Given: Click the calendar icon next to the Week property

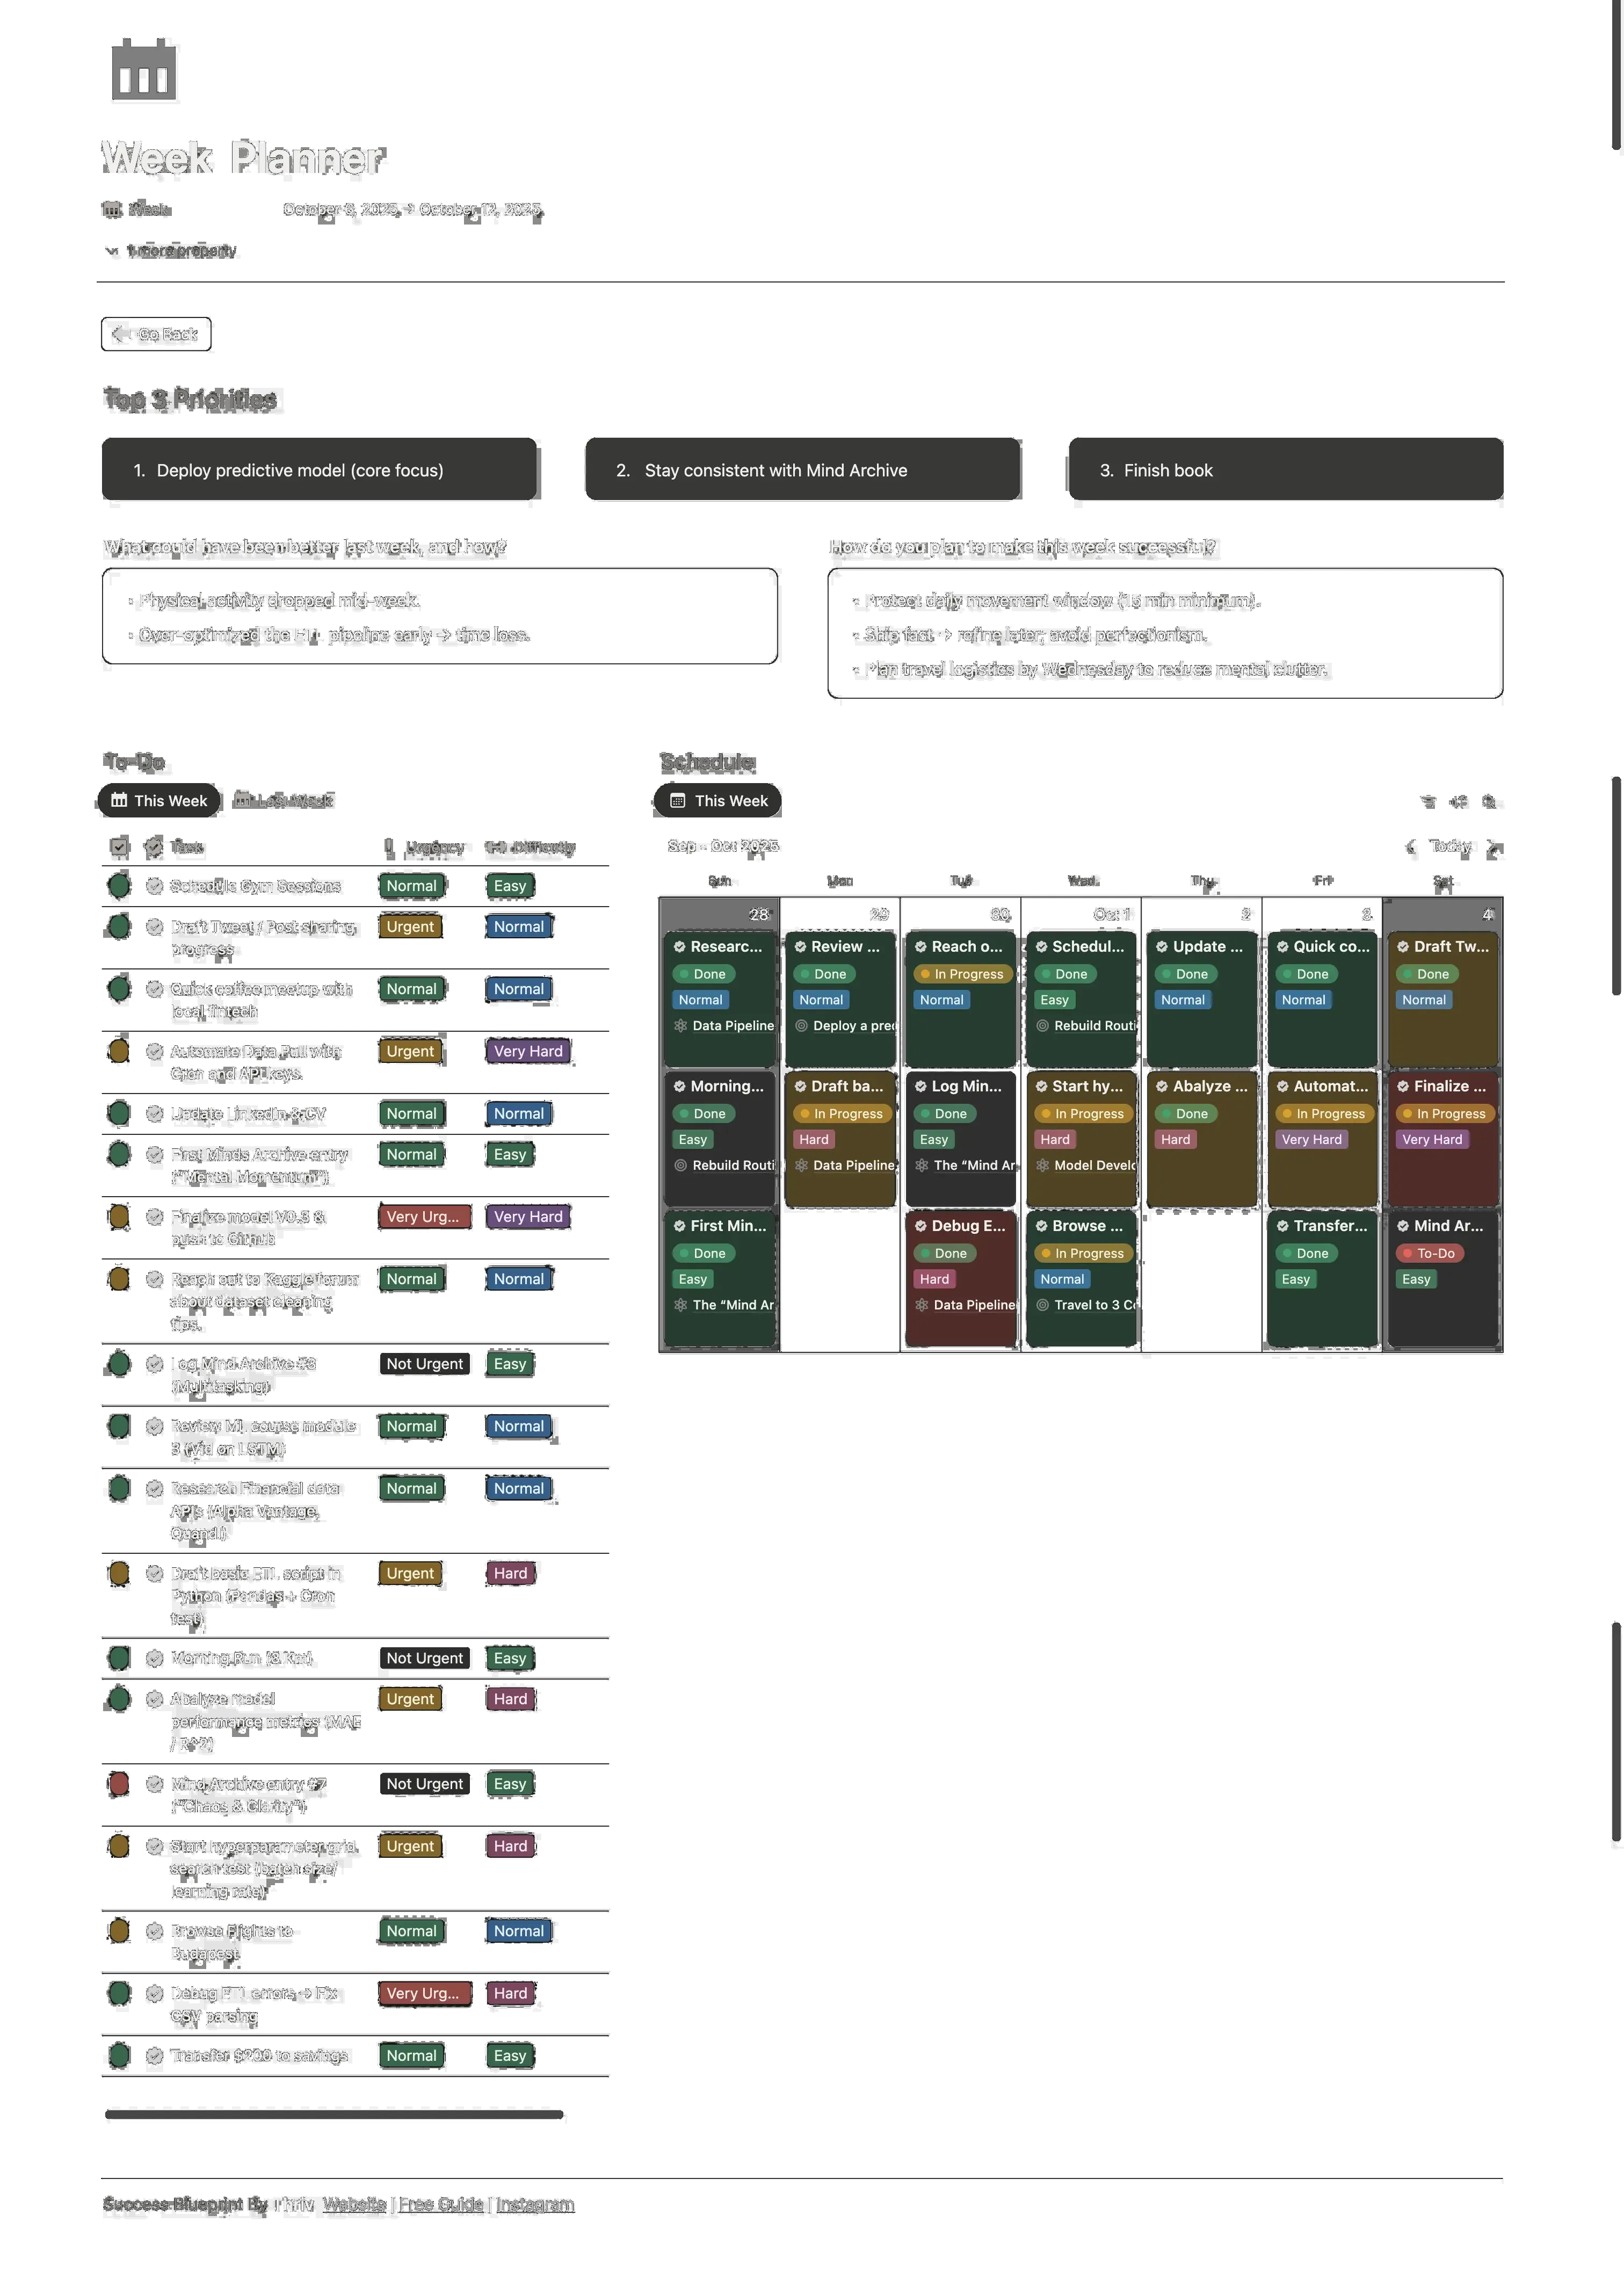Looking at the screenshot, I should tap(111, 209).
